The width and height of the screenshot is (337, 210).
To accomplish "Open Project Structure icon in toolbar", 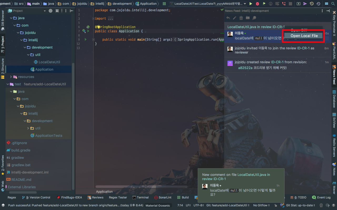I will [x=326, y=4].
